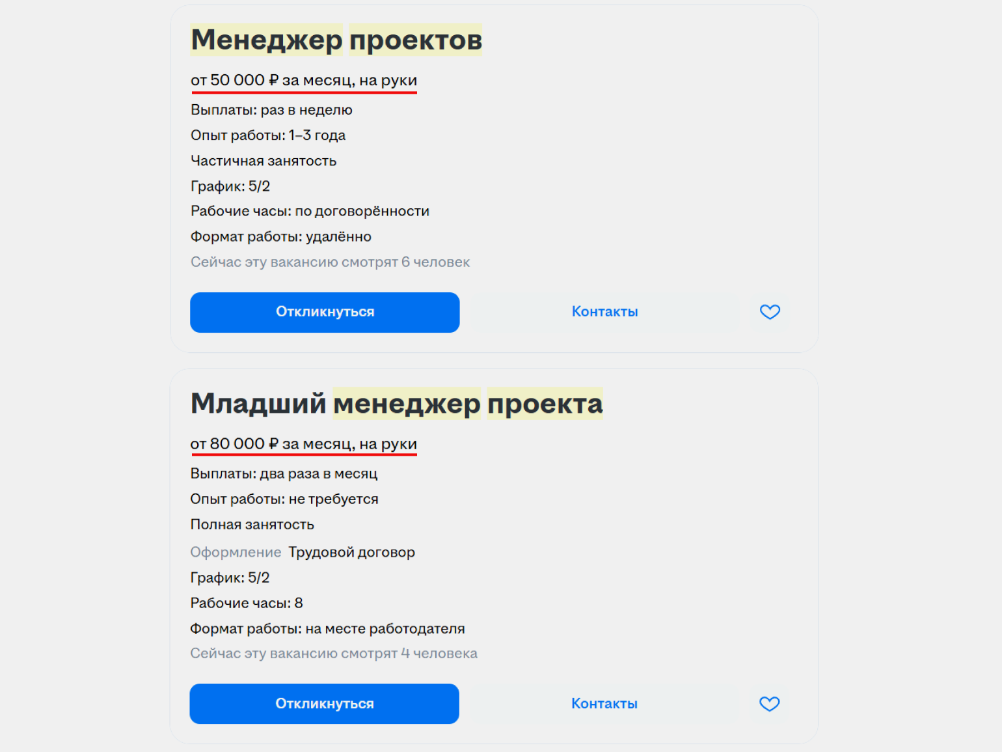Image resolution: width=1002 pixels, height=752 pixels.
Task: Click 'Выплаты: два раза в месяц' line
Action: pos(284,474)
